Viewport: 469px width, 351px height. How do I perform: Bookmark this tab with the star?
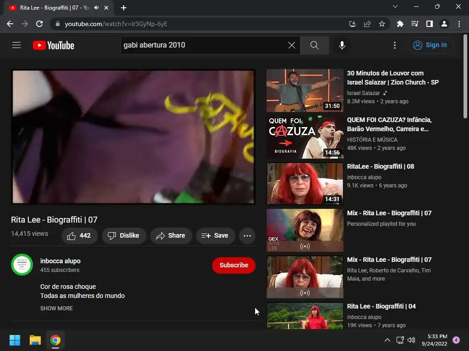click(x=382, y=24)
